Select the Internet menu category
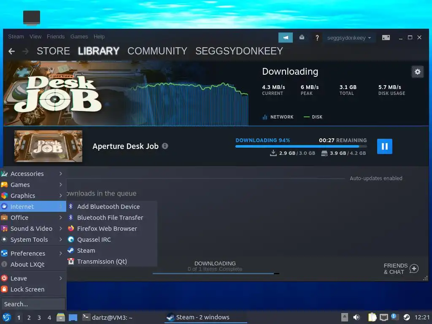Image resolution: width=432 pixels, height=324 pixels. click(x=33, y=207)
